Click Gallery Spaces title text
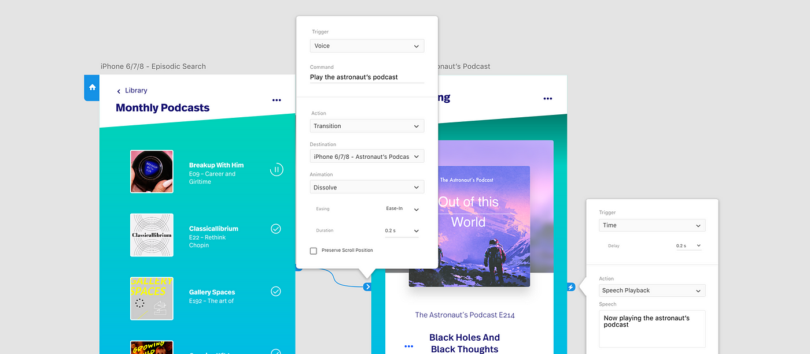This screenshot has width=810, height=354. (x=212, y=292)
